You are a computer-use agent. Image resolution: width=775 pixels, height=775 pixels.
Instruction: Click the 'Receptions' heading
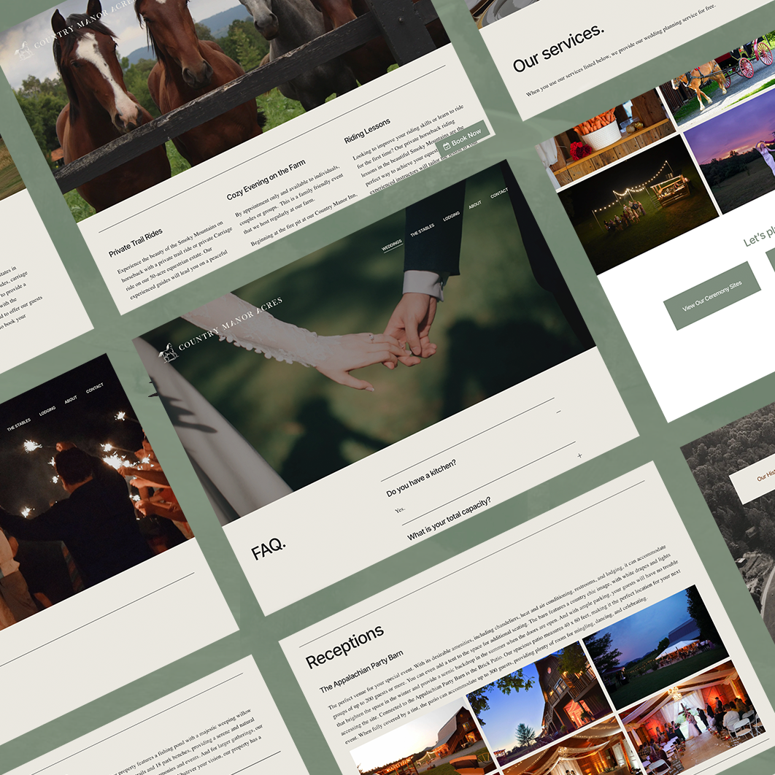pos(344,647)
